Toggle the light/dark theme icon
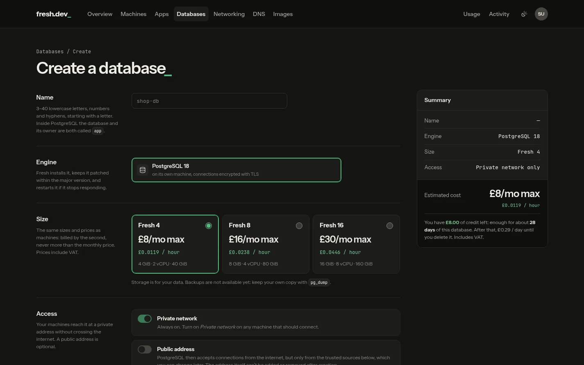 coord(524,14)
